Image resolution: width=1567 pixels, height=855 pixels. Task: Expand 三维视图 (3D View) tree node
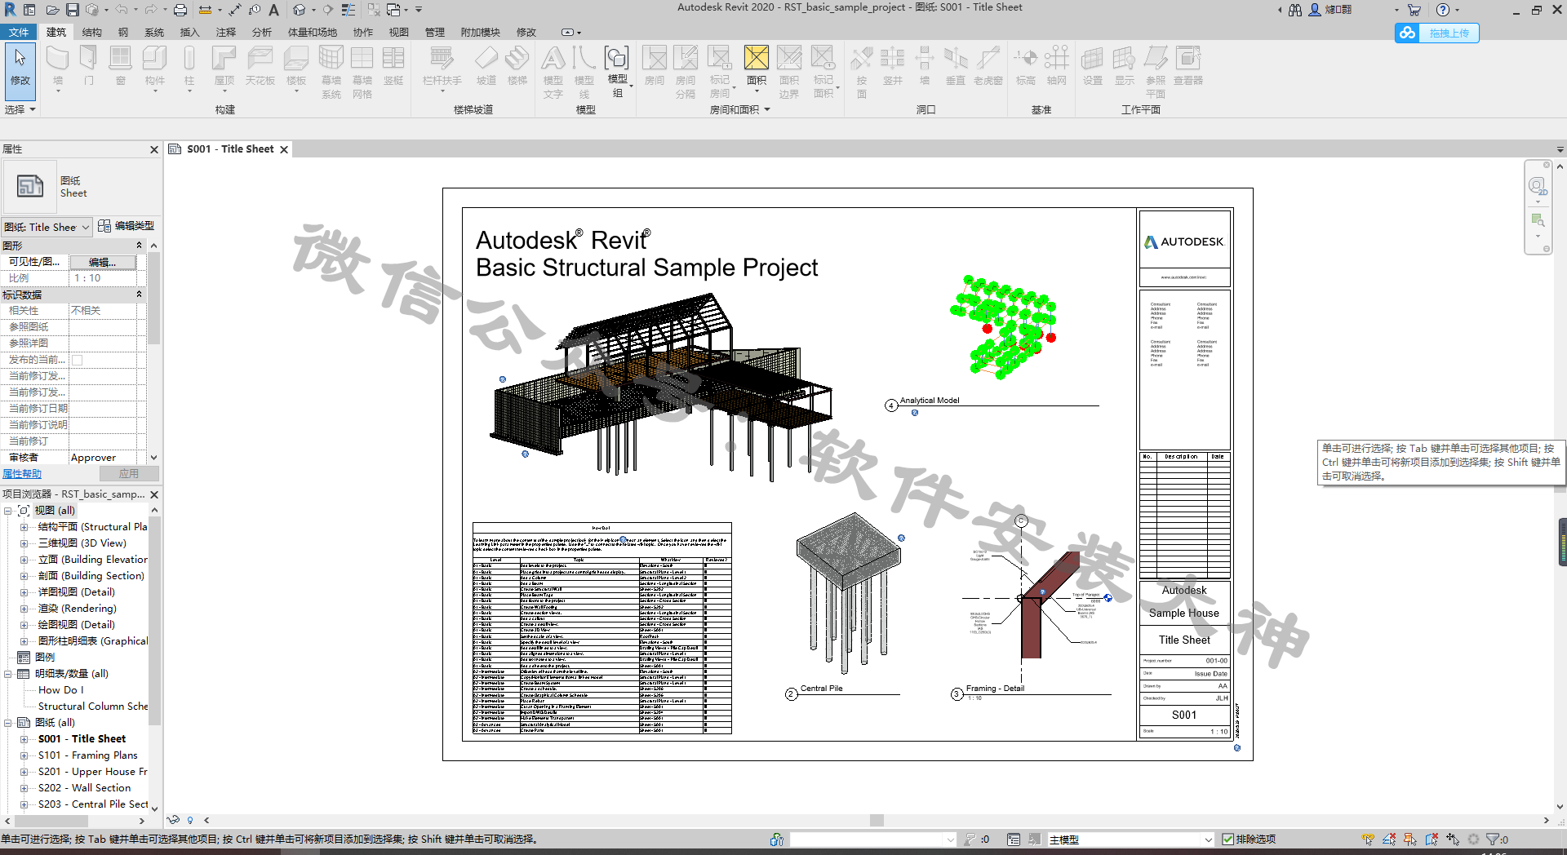click(x=24, y=543)
